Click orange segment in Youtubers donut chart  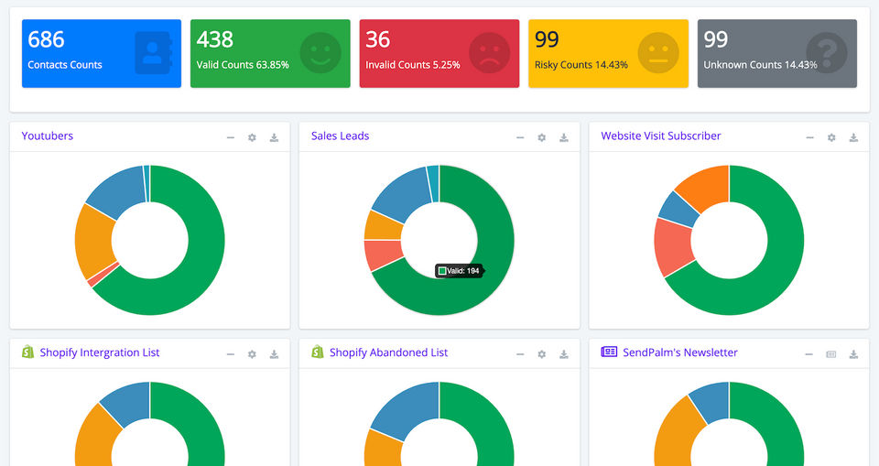(92, 241)
